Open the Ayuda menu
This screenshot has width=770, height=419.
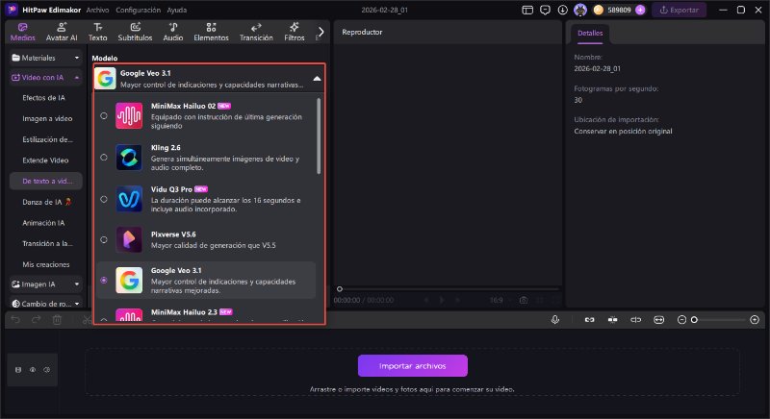tap(177, 10)
